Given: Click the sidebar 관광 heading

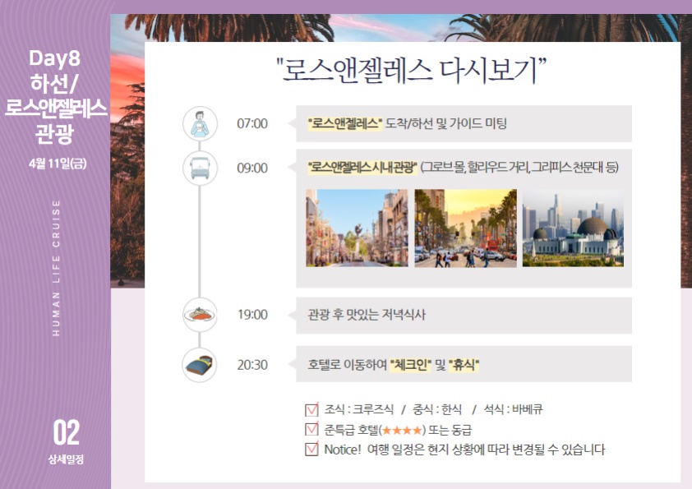Looking at the screenshot, I should coord(55,134).
